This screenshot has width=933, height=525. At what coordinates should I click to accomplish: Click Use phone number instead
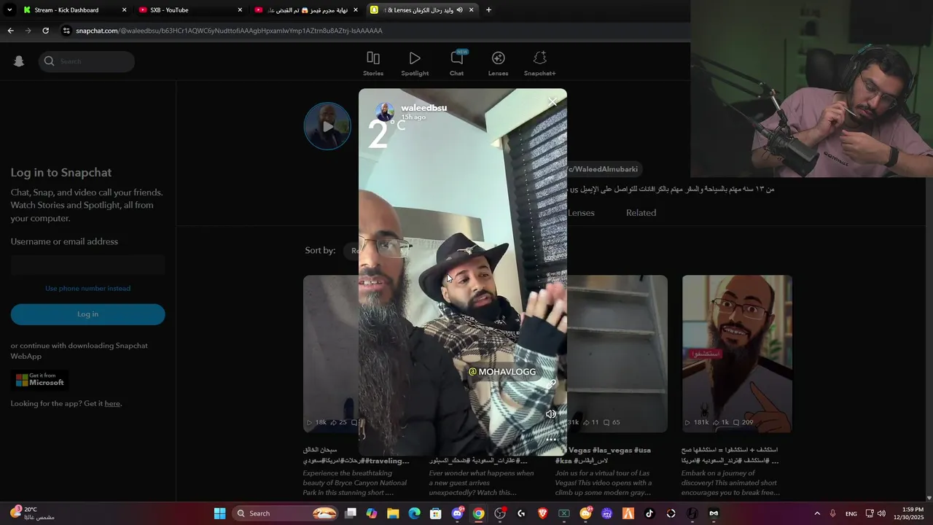[87, 288]
